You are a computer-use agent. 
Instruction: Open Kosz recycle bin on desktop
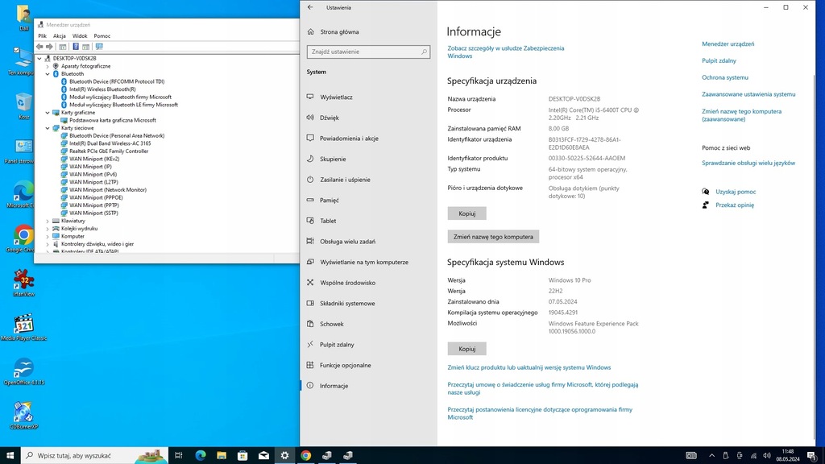coord(23,106)
